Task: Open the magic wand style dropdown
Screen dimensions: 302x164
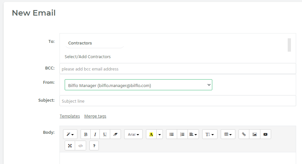Action: point(70,134)
